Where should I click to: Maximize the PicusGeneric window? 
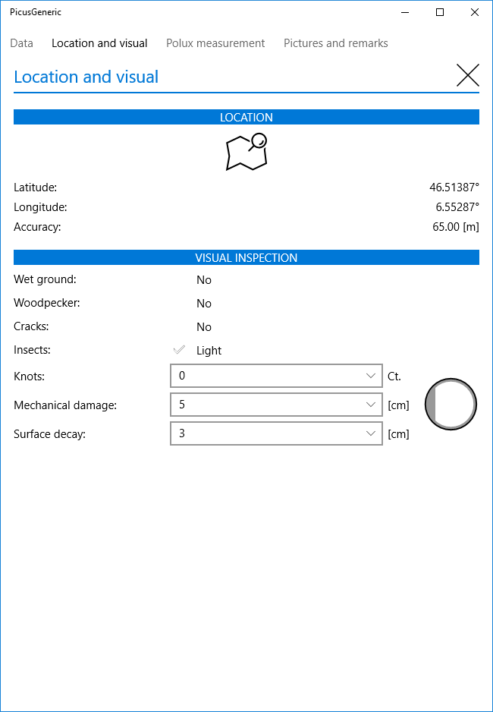[439, 12]
